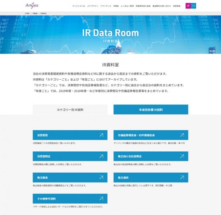Select the 年度別各種 IR資料 tab
The height and width of the screenshot is (215, 221).
[151, 110]
